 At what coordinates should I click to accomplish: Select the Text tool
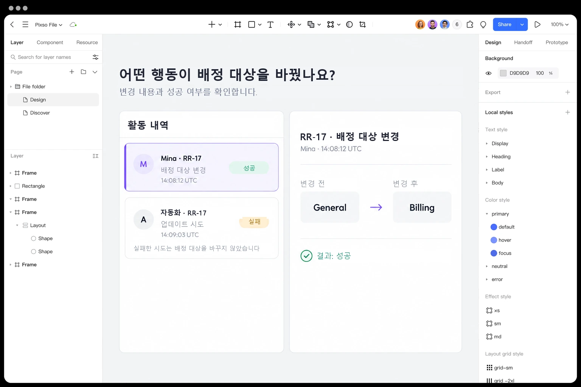click(x=270, y=25)
